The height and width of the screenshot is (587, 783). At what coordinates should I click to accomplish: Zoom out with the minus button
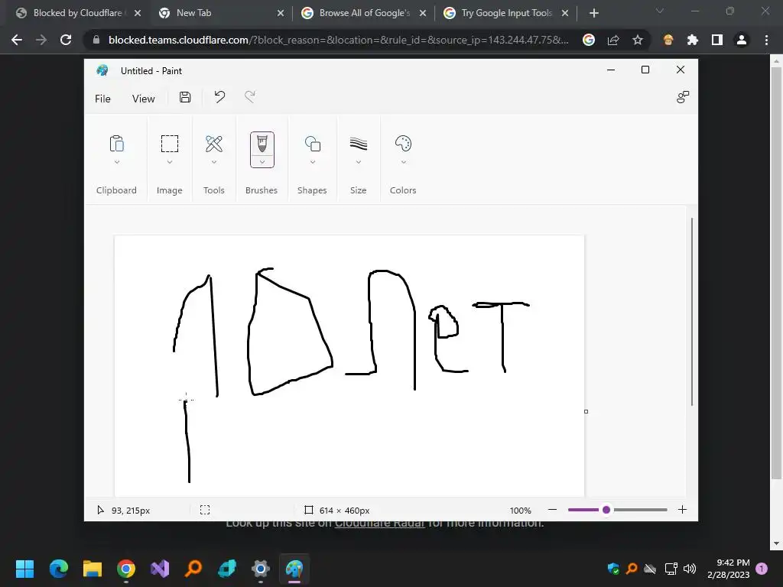[x=552, y=510]
